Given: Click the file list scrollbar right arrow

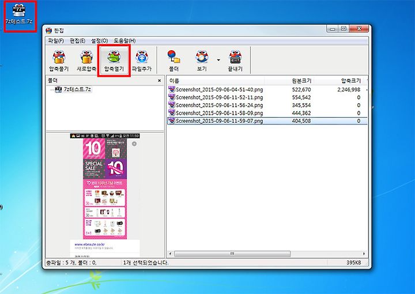Looking at the screenshot, I should click(364, 254).
